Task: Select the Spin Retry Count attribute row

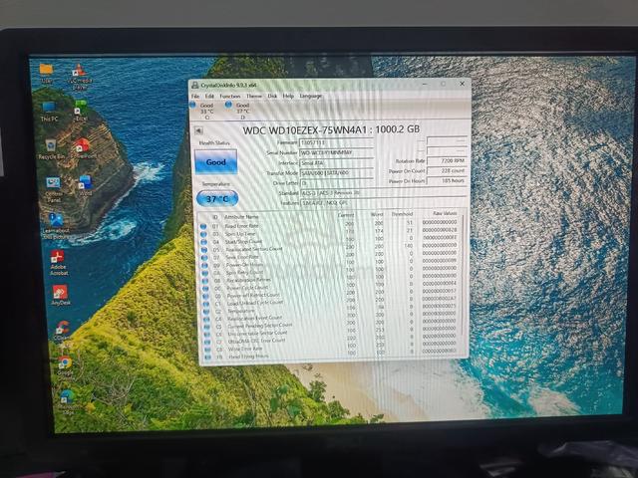Action: [332, 271]
